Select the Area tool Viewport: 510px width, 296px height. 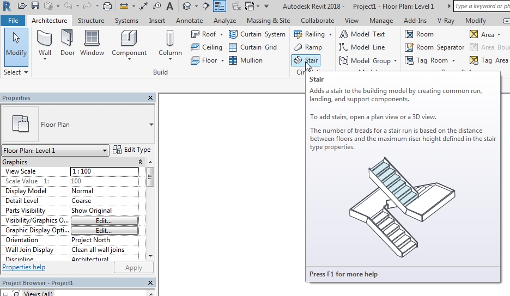point(482,34)
